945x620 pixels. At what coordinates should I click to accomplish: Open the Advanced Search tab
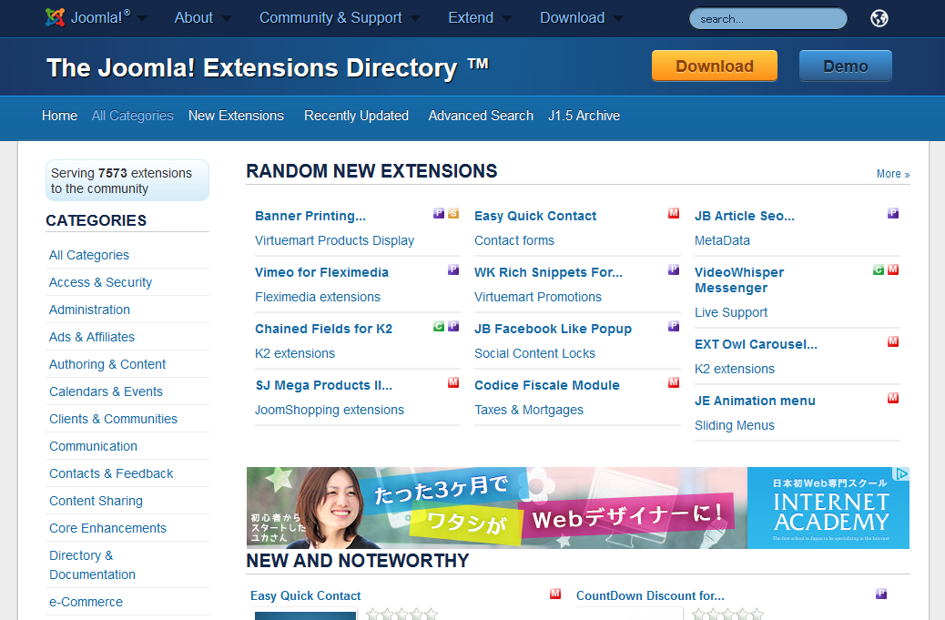(x=481, y=116)
